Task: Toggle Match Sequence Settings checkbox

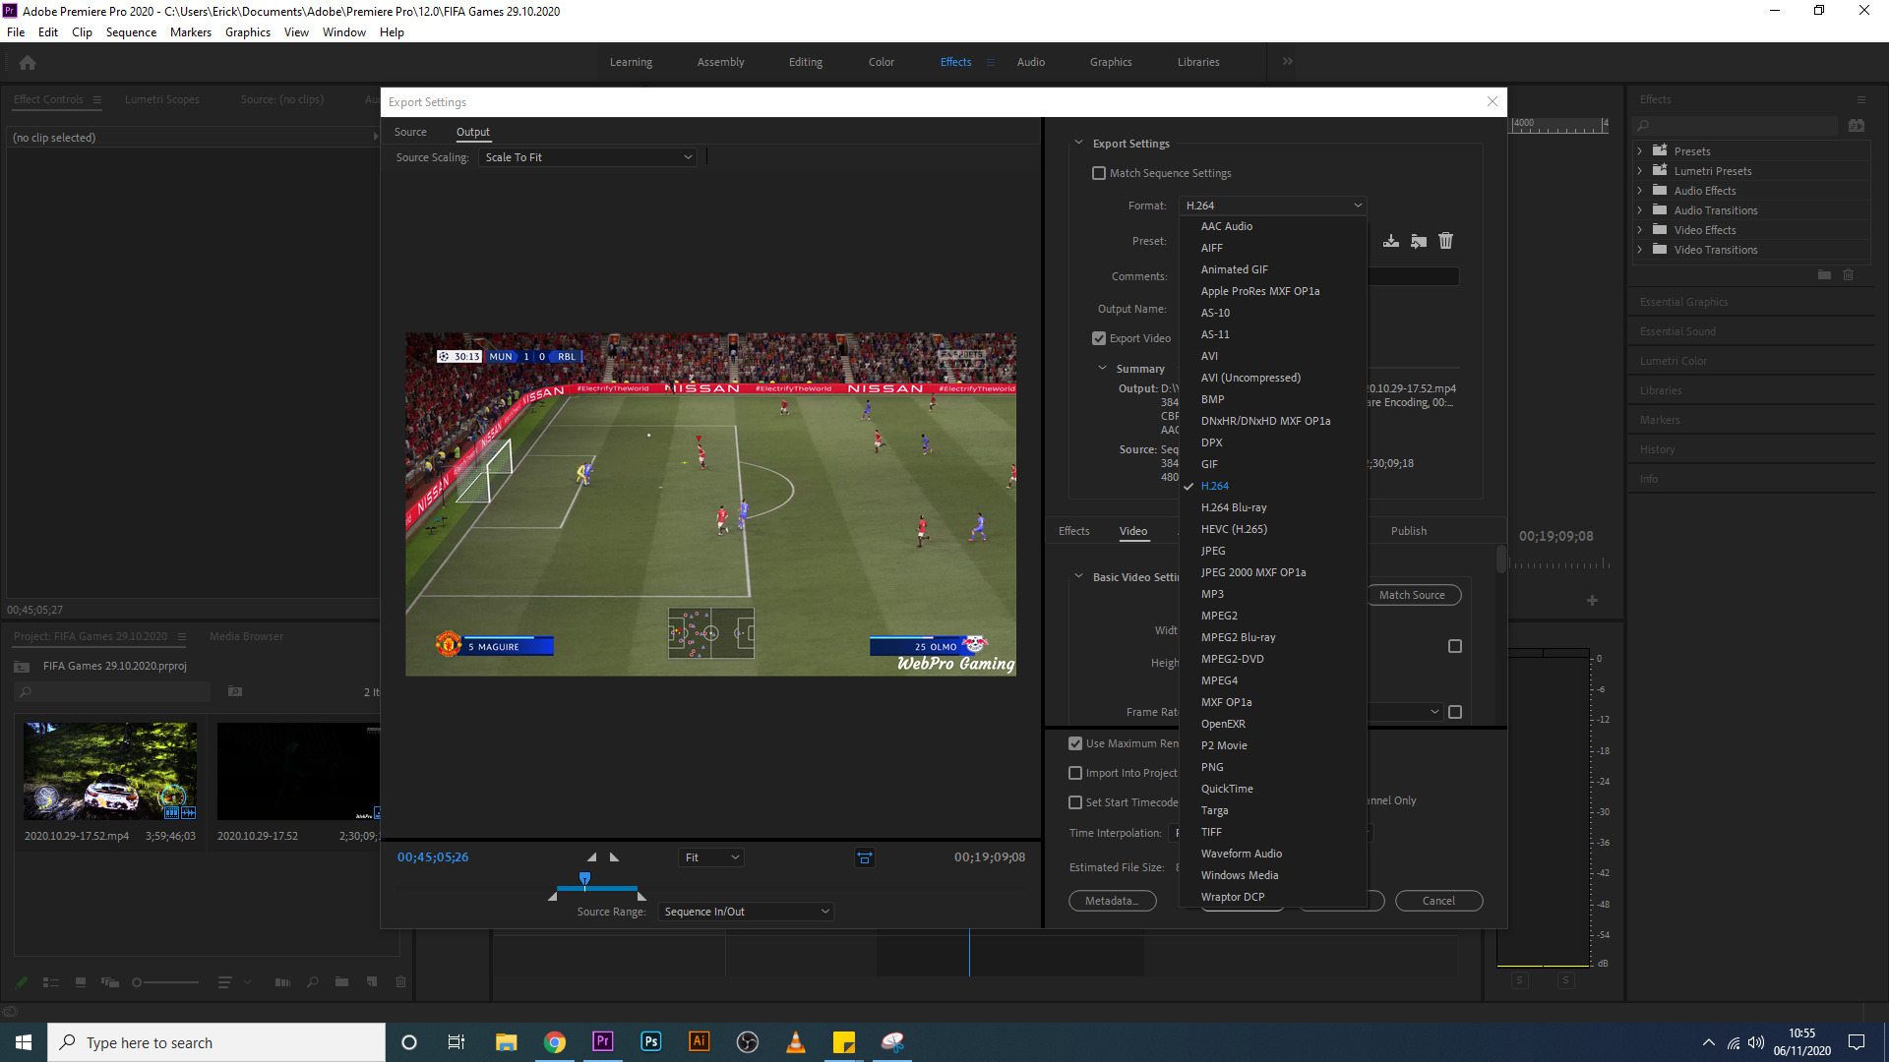Action: click(1099, 173)
